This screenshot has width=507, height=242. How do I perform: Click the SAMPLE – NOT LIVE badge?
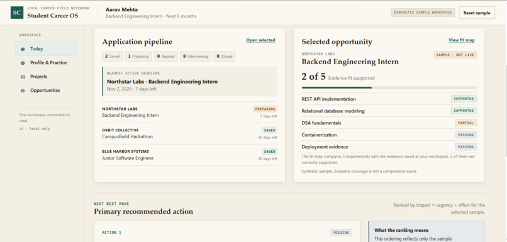(x=455, y=55)
